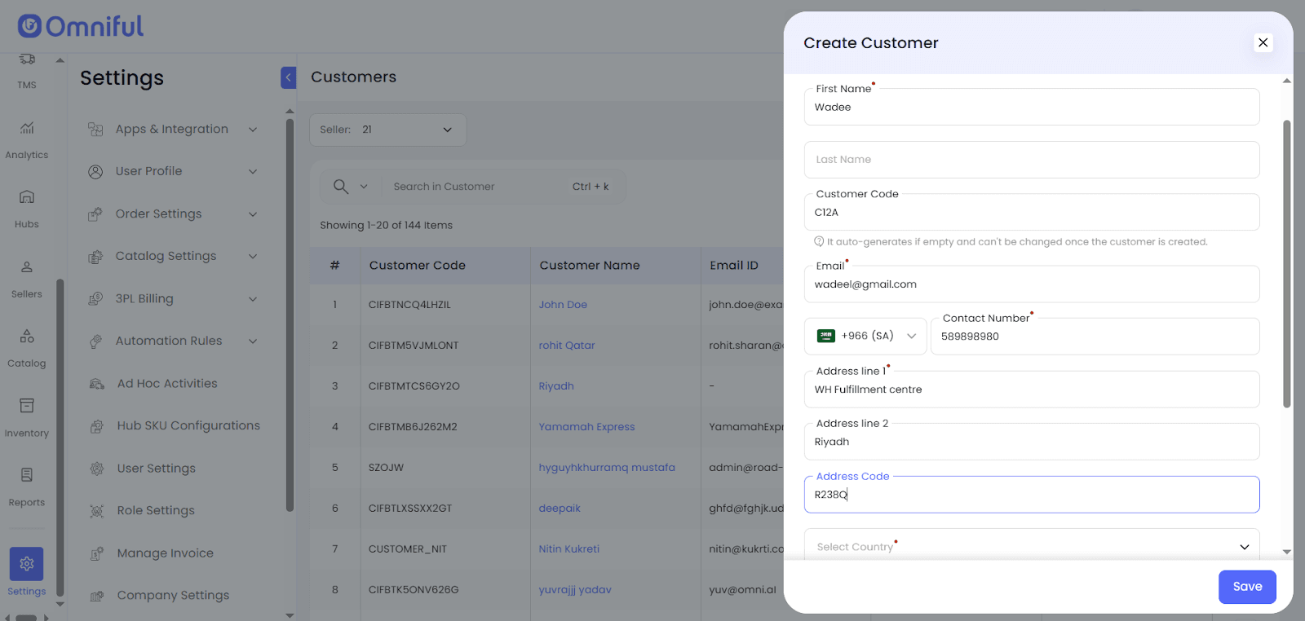Click the Last Name input field
The height and width of the screenshot is (621, 1305).
click(x=1032, y=160)
